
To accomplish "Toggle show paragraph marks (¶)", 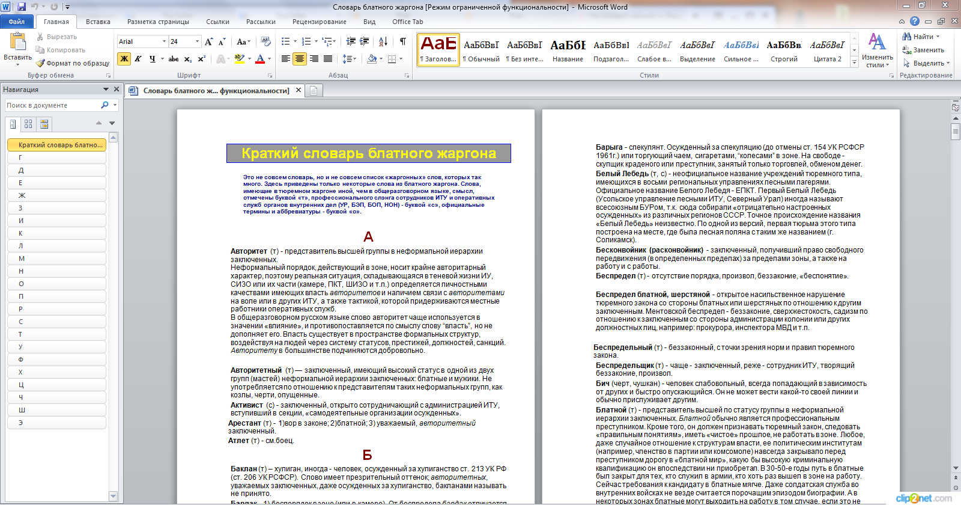I will pos(403,41).
